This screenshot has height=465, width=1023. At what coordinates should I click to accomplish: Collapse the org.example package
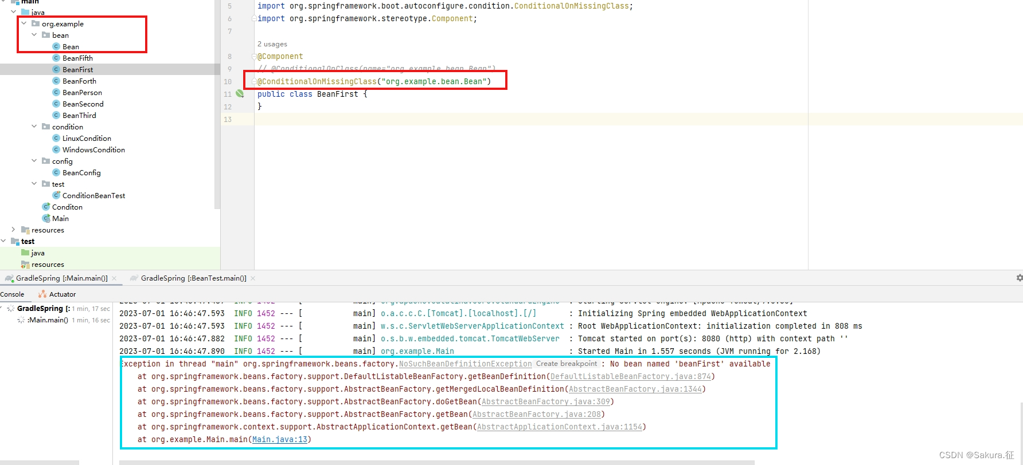click(24, 23)
